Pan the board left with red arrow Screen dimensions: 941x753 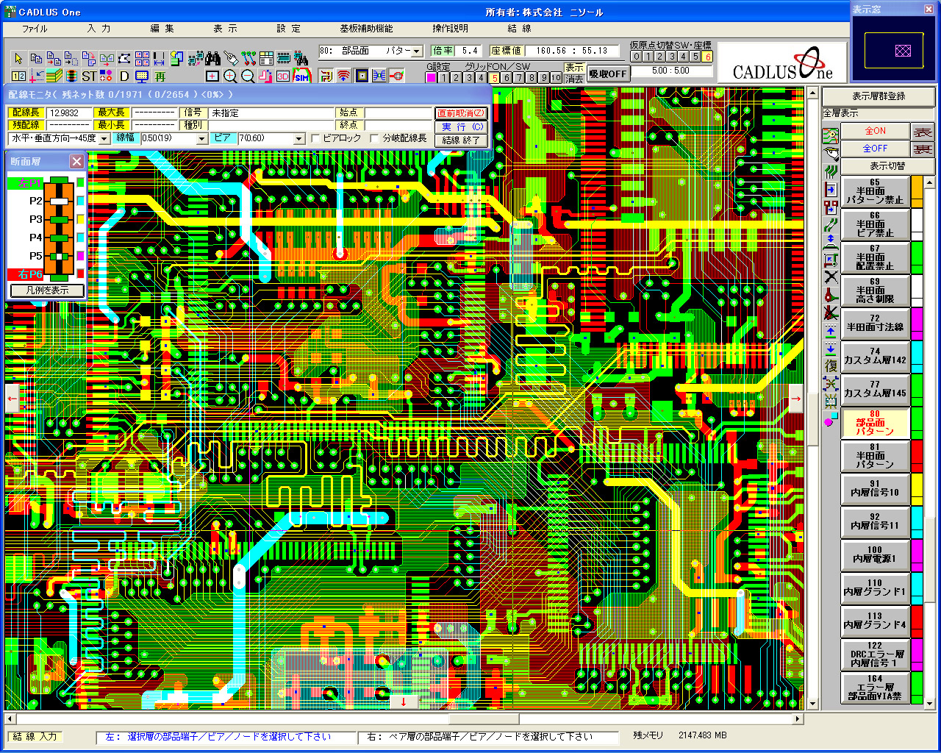[x=12, y=399]
